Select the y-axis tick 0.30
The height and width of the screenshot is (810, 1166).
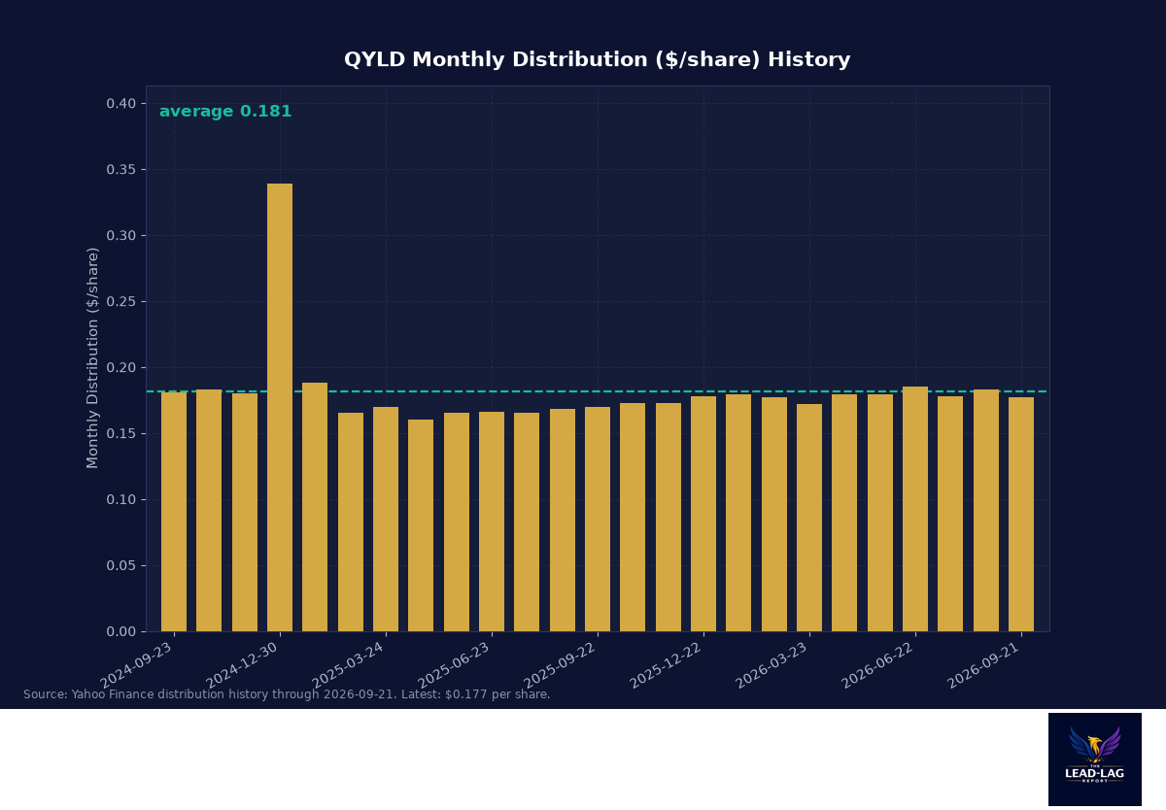[120, 236]
